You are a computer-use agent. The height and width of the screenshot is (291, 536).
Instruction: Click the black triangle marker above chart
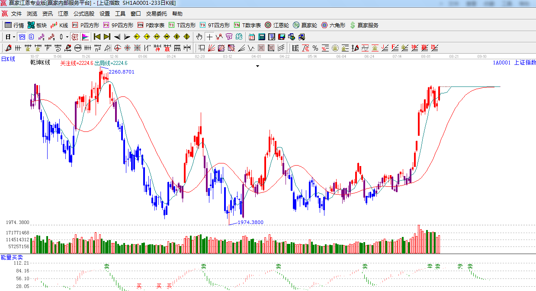tap(257, 66)
